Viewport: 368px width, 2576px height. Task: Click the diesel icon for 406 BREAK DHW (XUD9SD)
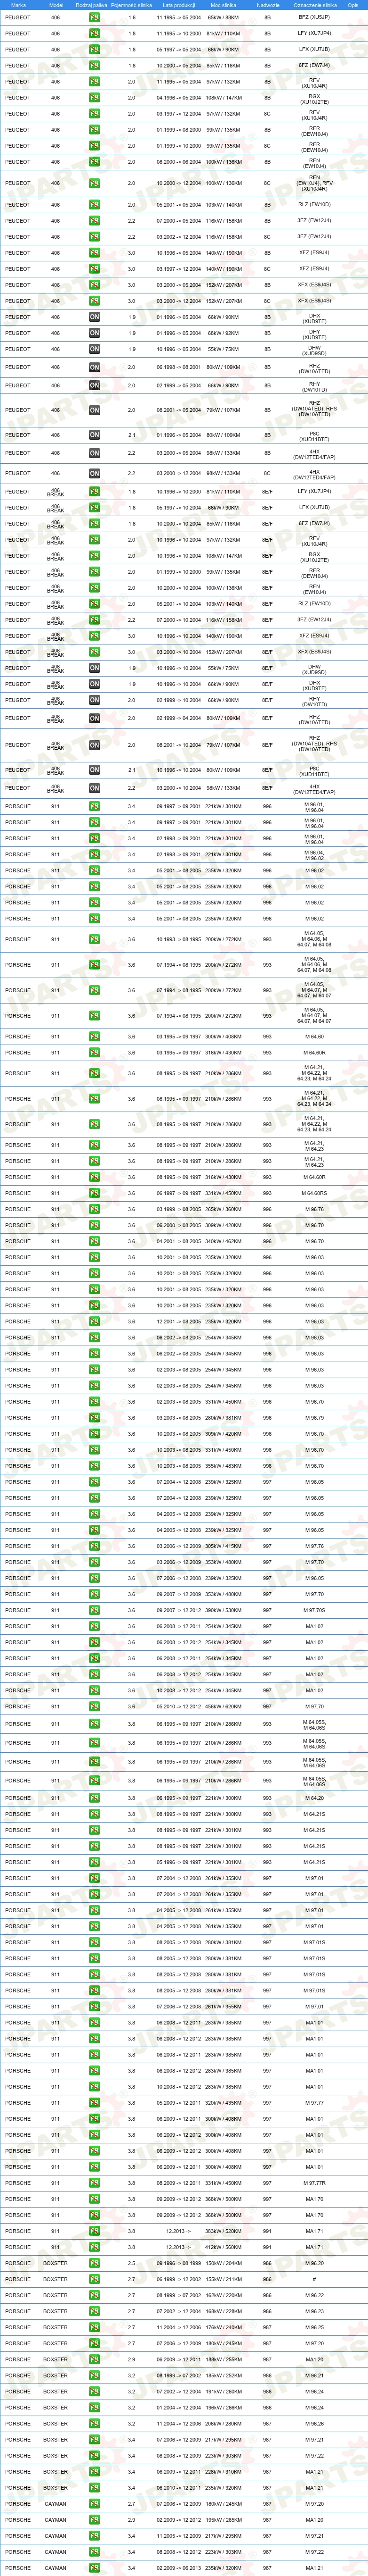[x=95, y=668]
